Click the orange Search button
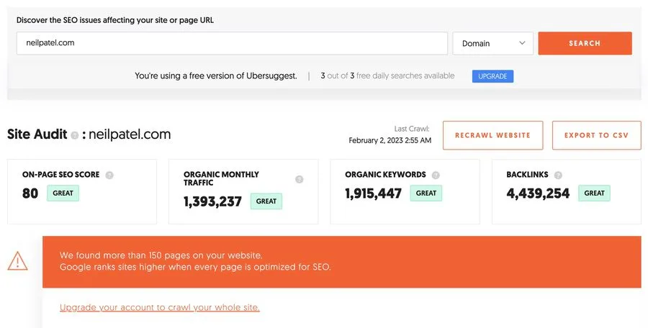This screenshot has width=648, height=328. (x=585, y=43)
